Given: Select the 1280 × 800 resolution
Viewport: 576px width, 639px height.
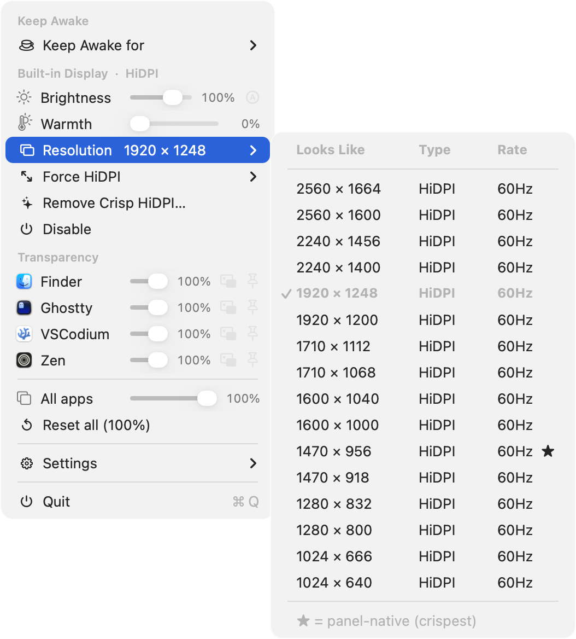Looking at the screenshot, I should (x=422, y=530).
